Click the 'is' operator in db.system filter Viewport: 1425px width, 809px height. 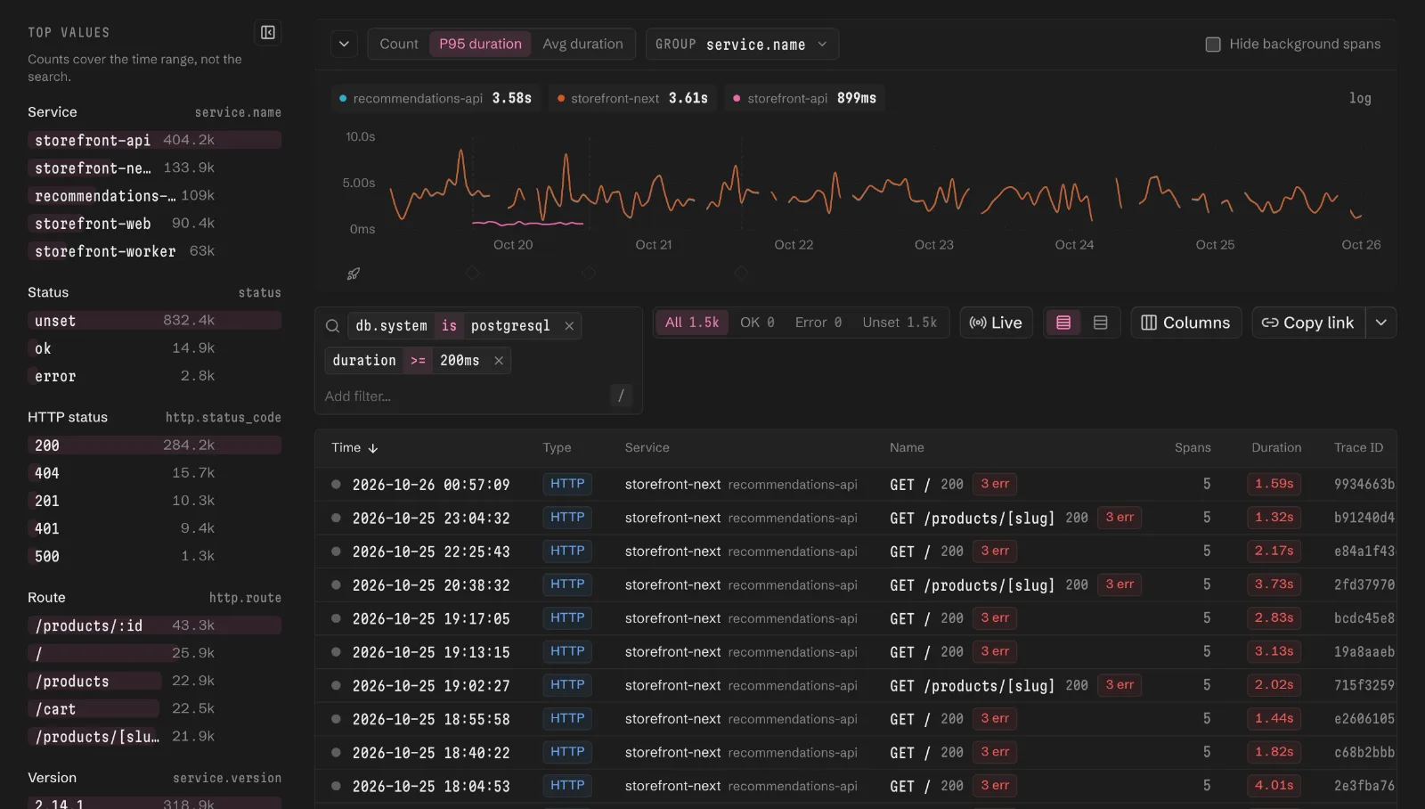(x=449, y=326)
